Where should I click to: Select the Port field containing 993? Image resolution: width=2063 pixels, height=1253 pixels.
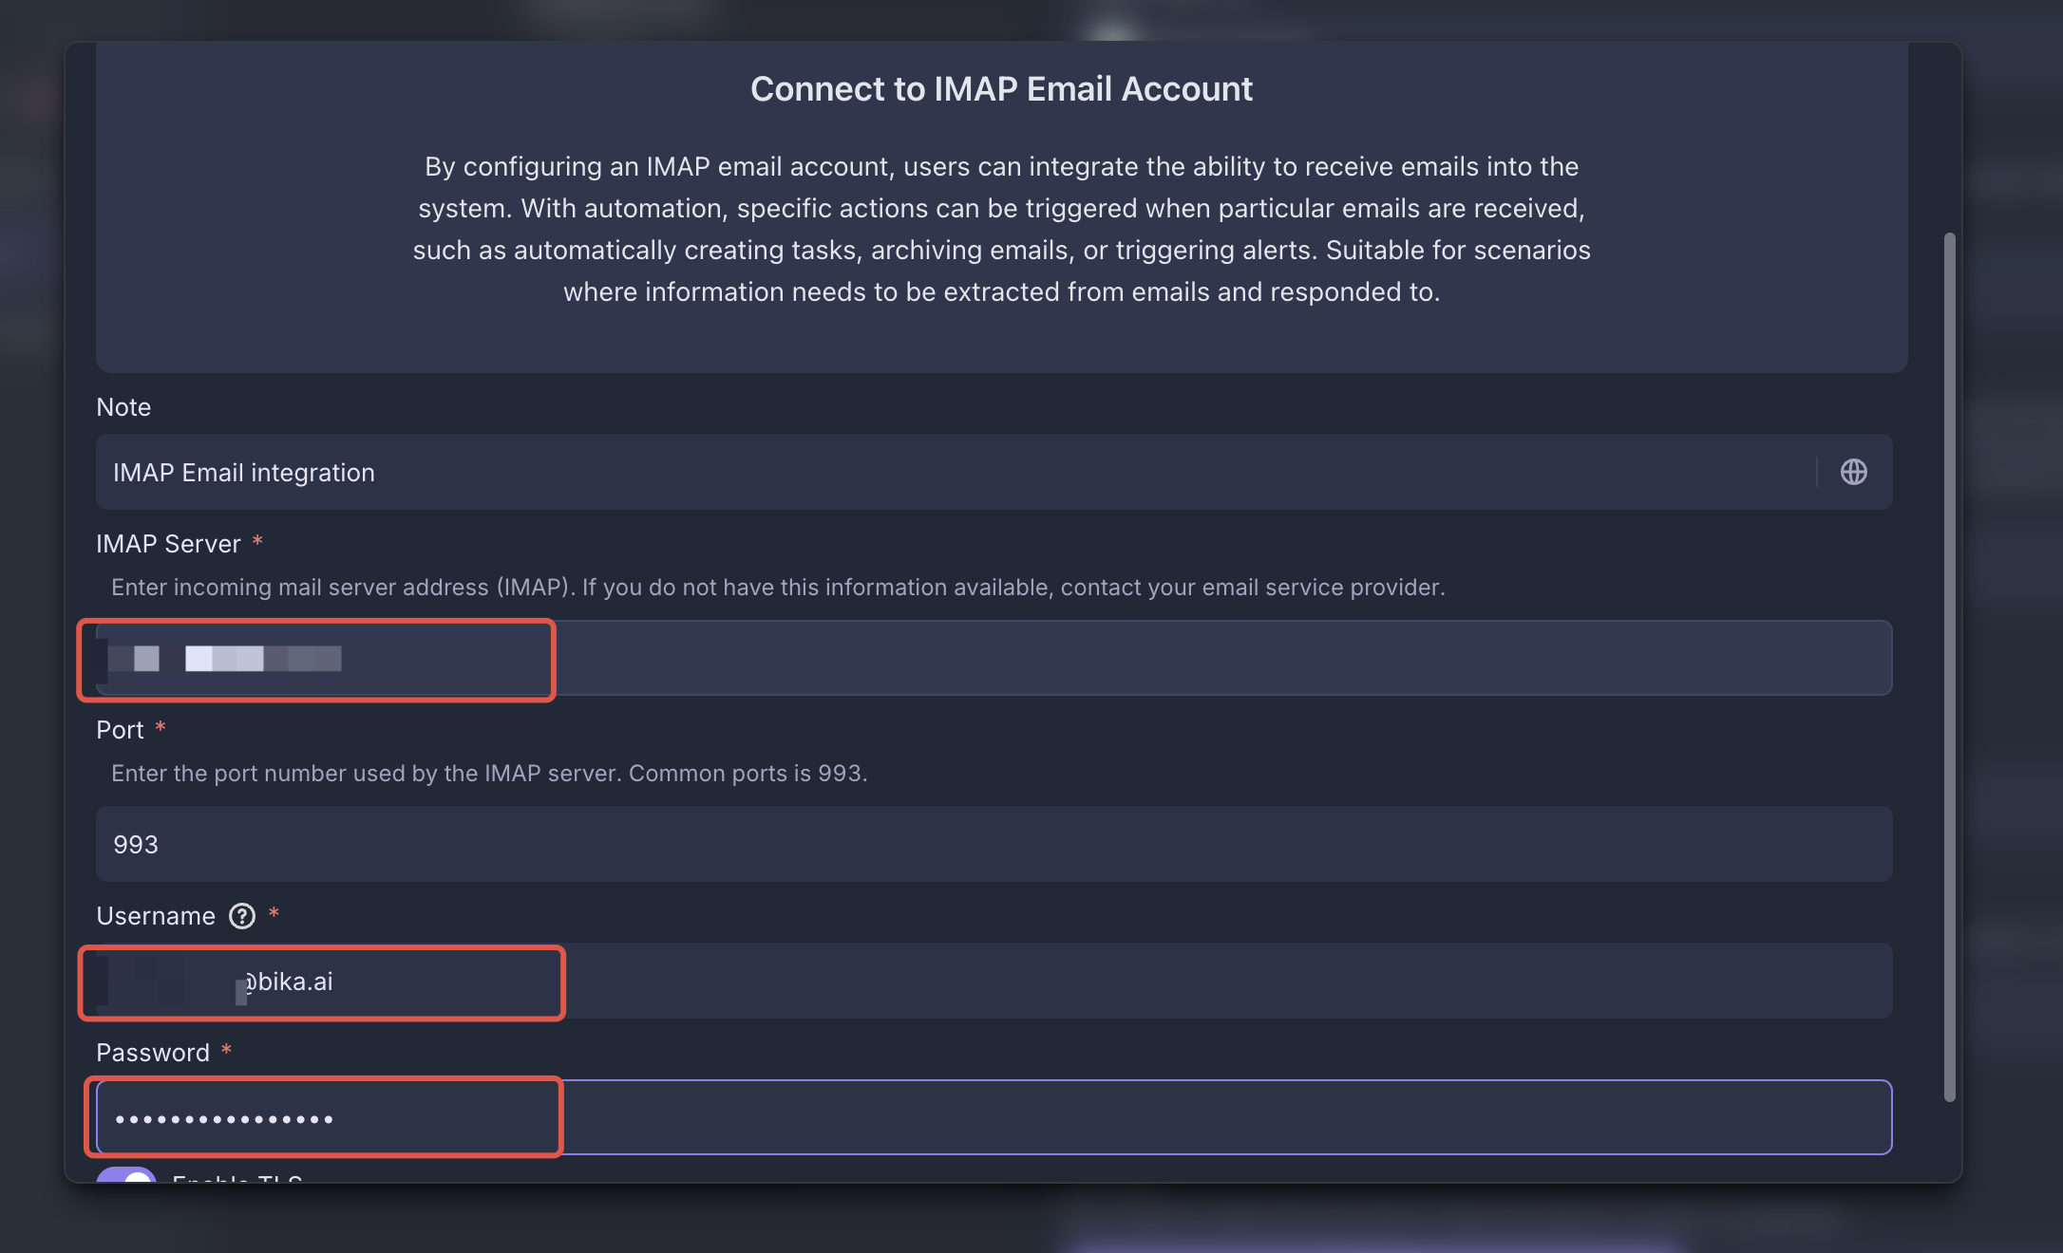pos(994,844)
